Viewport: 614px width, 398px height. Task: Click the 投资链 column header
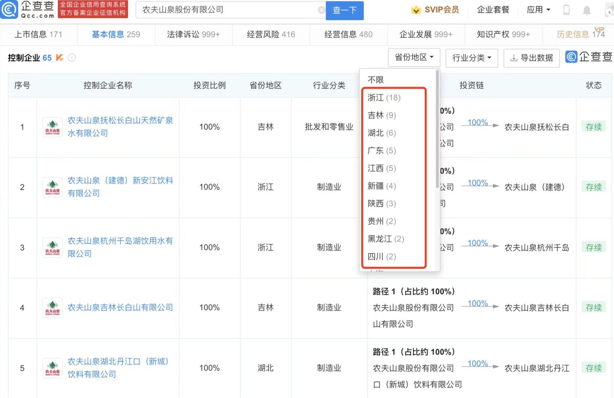coord(472,85)
